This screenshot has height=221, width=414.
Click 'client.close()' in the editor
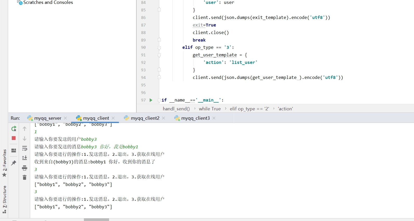tap(211, 32)
